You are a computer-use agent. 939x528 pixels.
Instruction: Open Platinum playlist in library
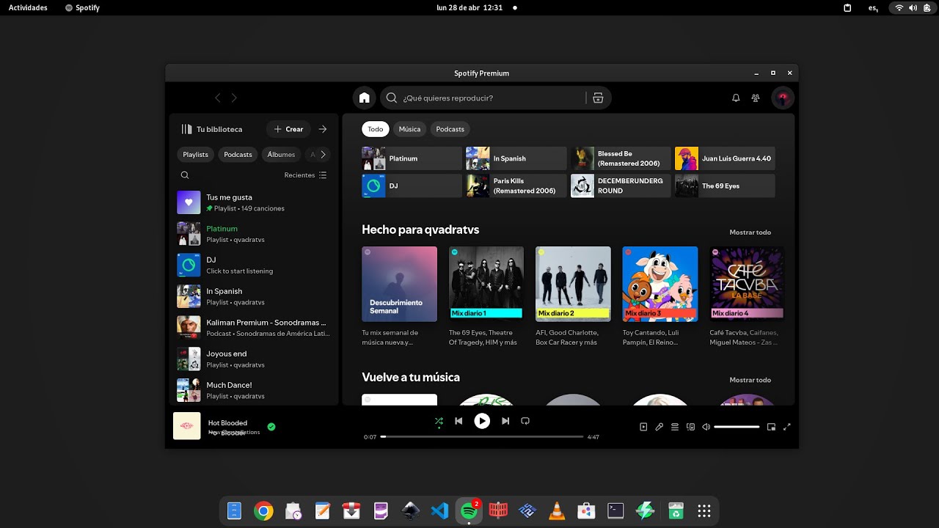[254, 234]
